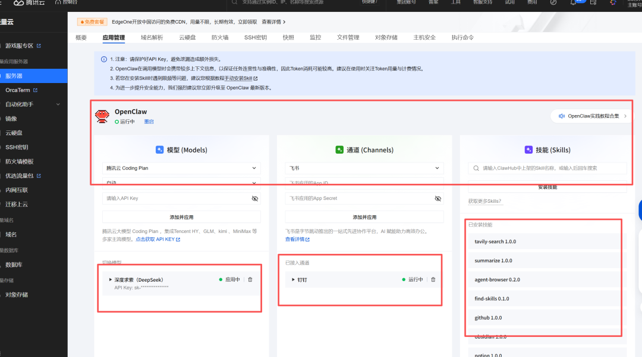Switch to the 概要 tab

tap(81, 37)
